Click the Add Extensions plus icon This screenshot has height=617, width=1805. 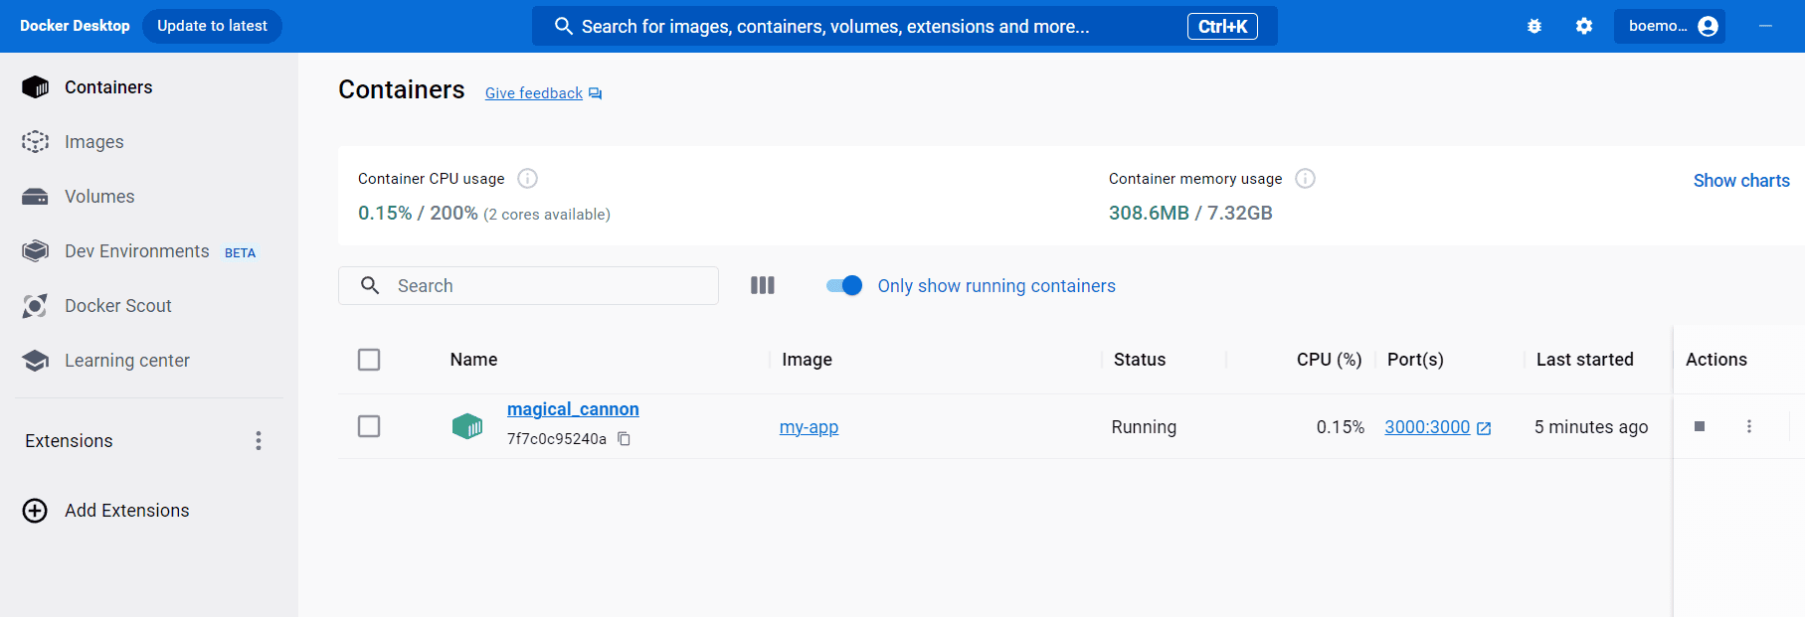click(x=35, y=511)
